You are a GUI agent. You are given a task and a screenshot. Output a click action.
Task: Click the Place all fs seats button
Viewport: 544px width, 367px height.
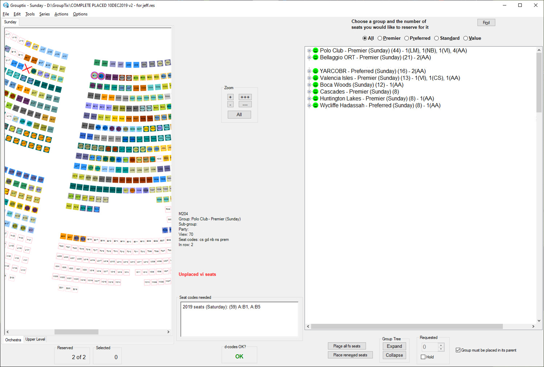[347, 346]
